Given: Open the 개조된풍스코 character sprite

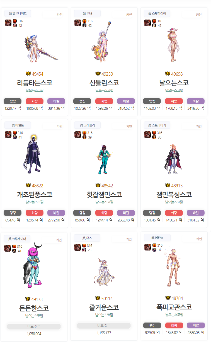Looking at the screenshot, I should click(x=31, y=155).
